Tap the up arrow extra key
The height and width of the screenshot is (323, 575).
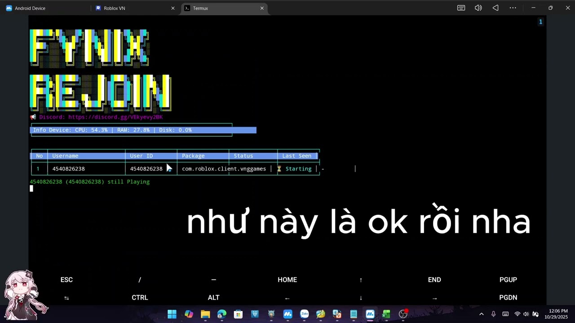tap(361, 279)
